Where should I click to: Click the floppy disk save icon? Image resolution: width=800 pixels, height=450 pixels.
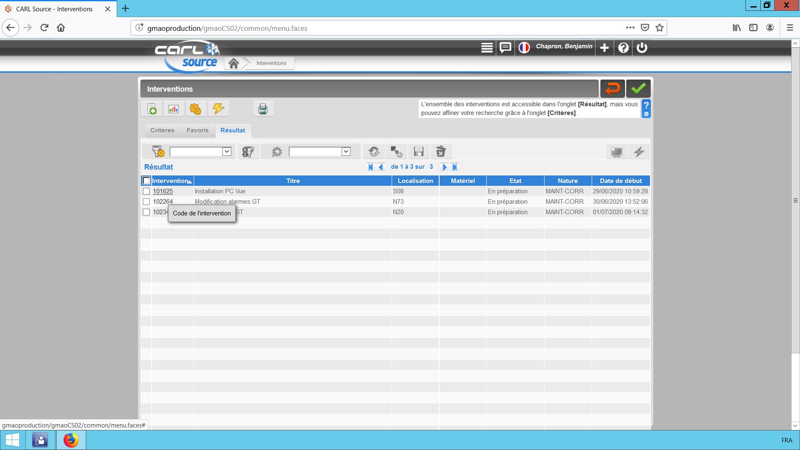click(418, 152)
